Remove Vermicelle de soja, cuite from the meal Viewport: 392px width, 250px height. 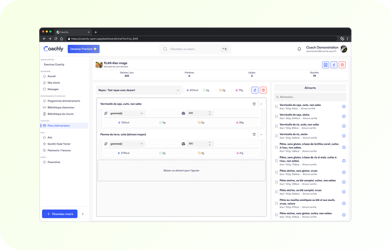pos(254,104)
